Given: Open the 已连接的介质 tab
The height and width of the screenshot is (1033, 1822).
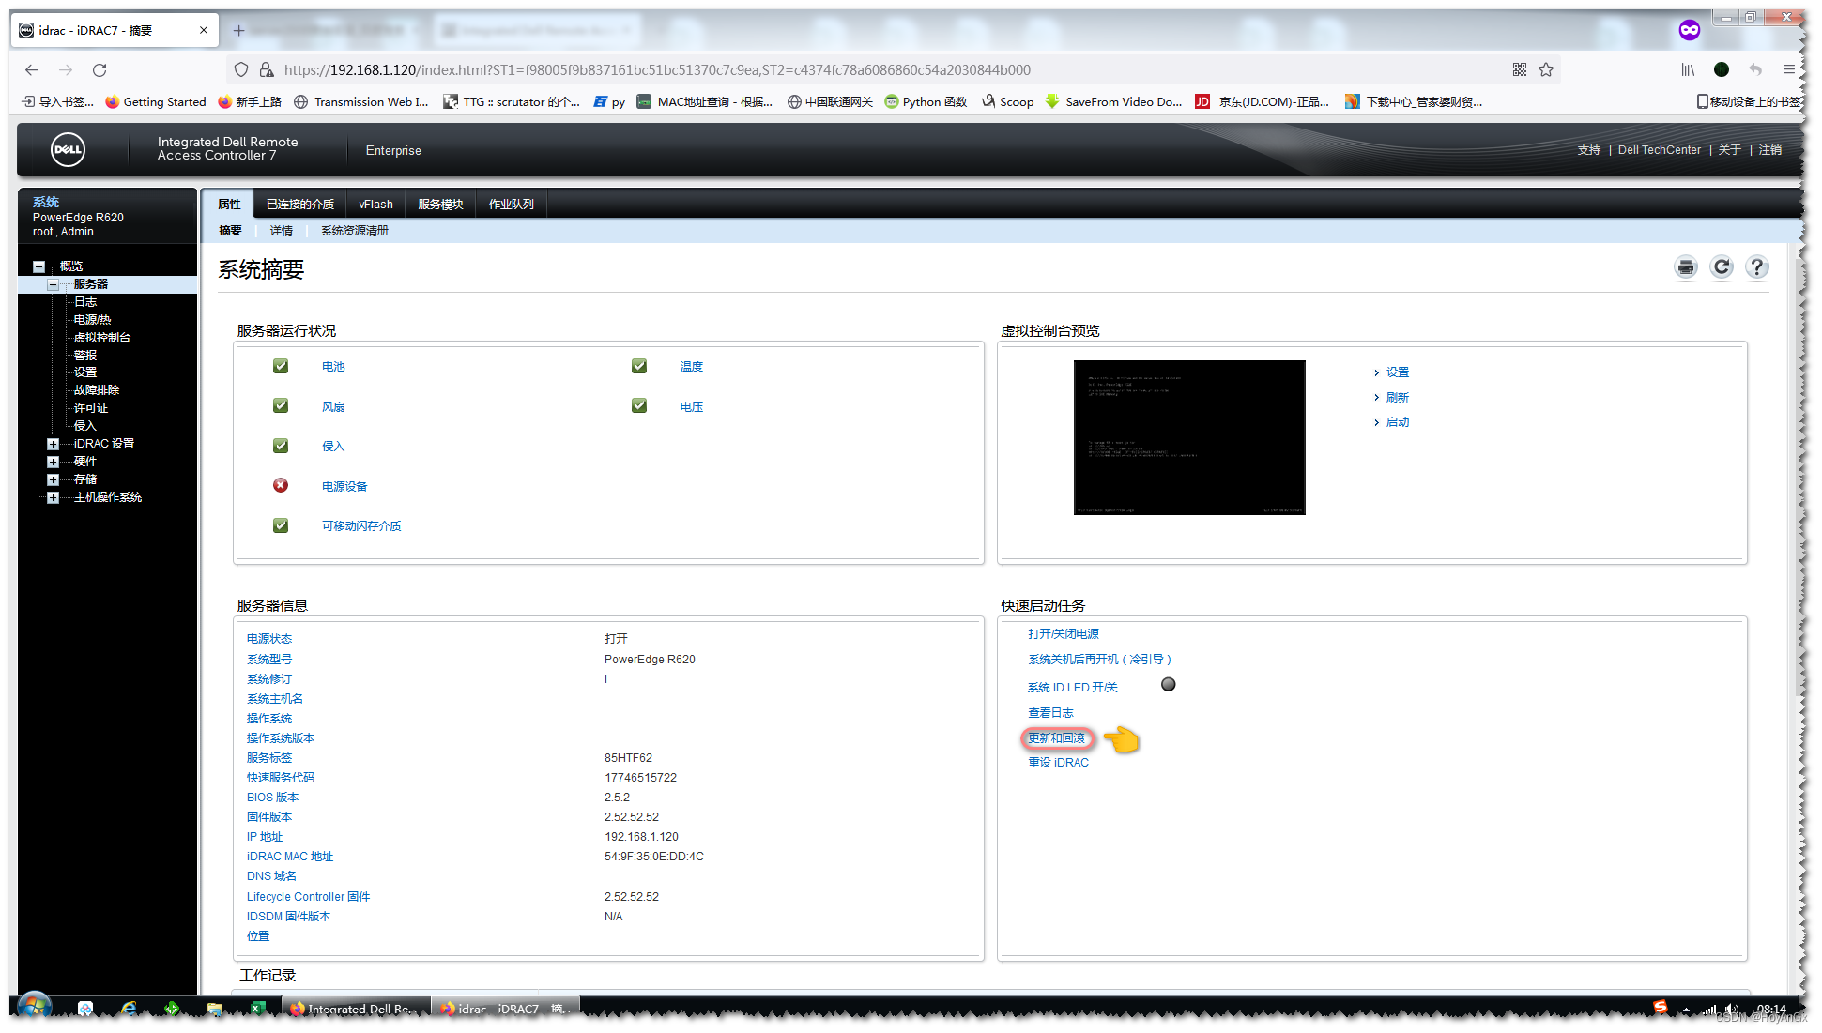Looking at the screenshot, I should 299,205.
